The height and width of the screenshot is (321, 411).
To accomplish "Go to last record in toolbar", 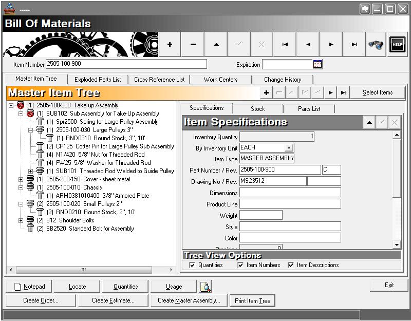I will pyautogui.click(x=354, y=45).
